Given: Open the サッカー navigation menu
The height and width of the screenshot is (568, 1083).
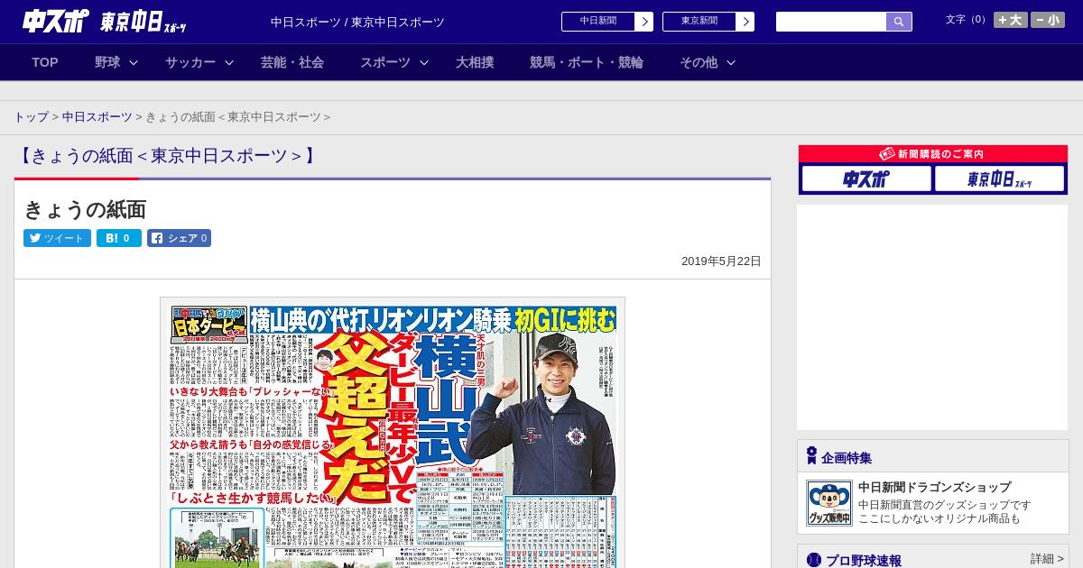Looking at the screenshot, I should [190, 62].
